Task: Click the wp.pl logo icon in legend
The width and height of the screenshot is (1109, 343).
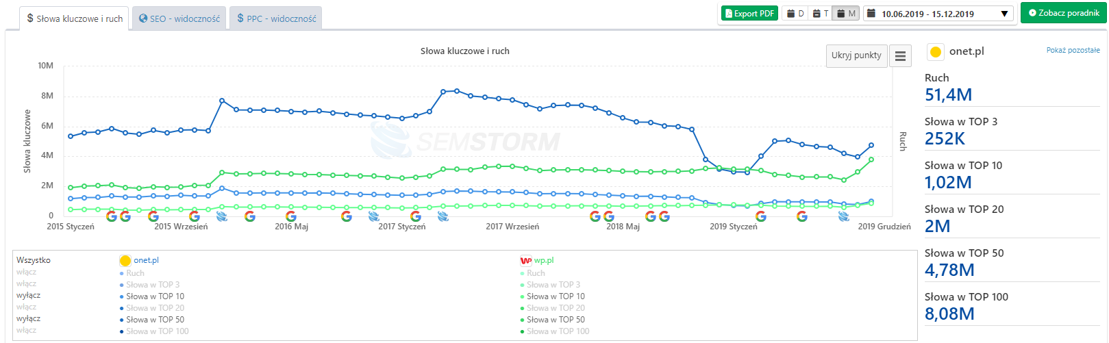Action: click(526, 260)
